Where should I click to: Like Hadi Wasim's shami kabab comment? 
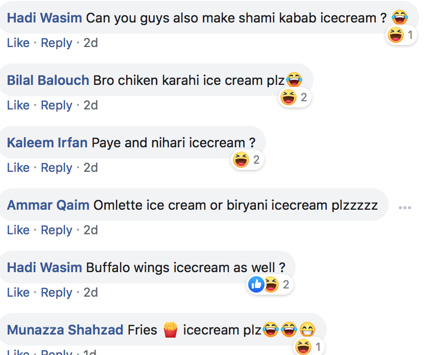pyautogui.click(x=18, y=43)
